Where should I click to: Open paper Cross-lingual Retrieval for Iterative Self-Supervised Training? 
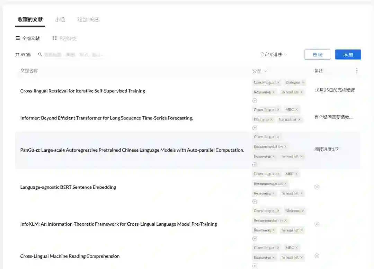coord(82,91)
